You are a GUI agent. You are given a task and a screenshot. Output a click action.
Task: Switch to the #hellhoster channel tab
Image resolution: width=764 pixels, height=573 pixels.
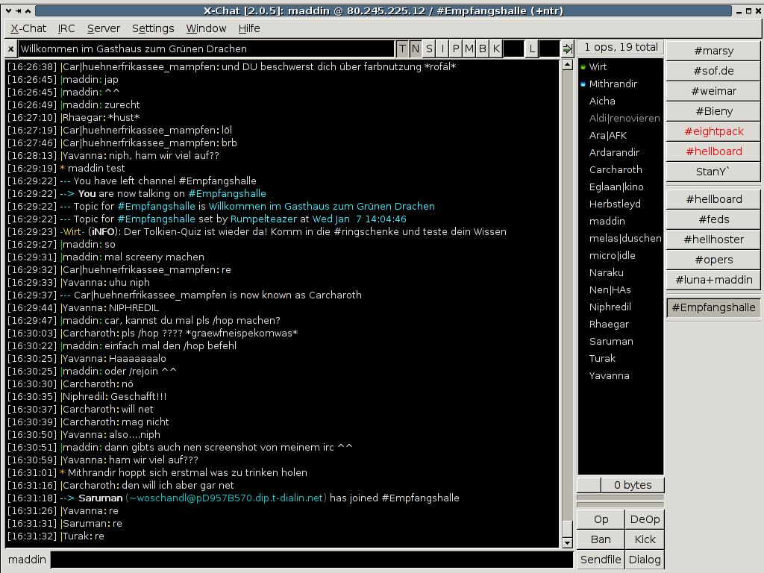pyautogui.click(x=713, y=239)
